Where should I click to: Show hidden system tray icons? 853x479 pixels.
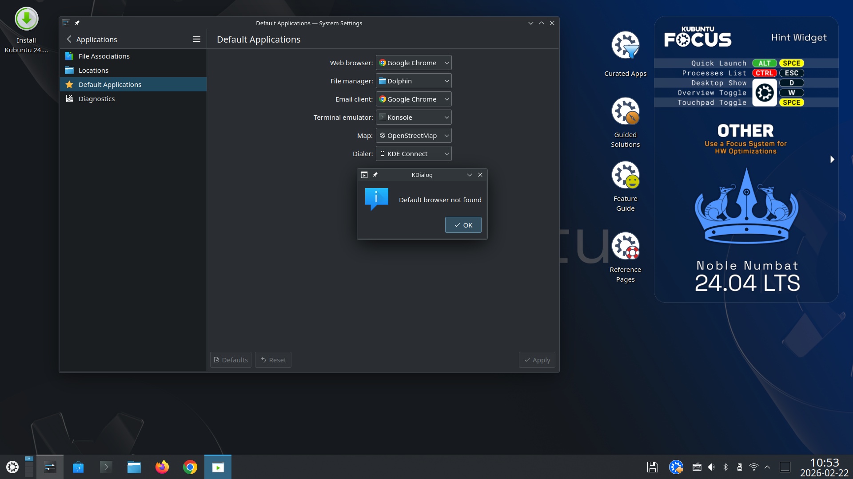[767, 467]
